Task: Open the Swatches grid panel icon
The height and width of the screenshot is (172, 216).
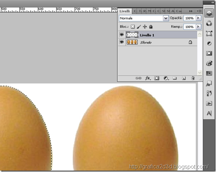Action: coord(209,73)
